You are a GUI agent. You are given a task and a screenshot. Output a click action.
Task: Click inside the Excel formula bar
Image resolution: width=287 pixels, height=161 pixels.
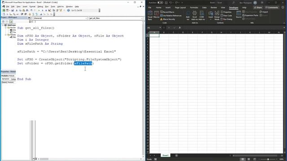232,28
